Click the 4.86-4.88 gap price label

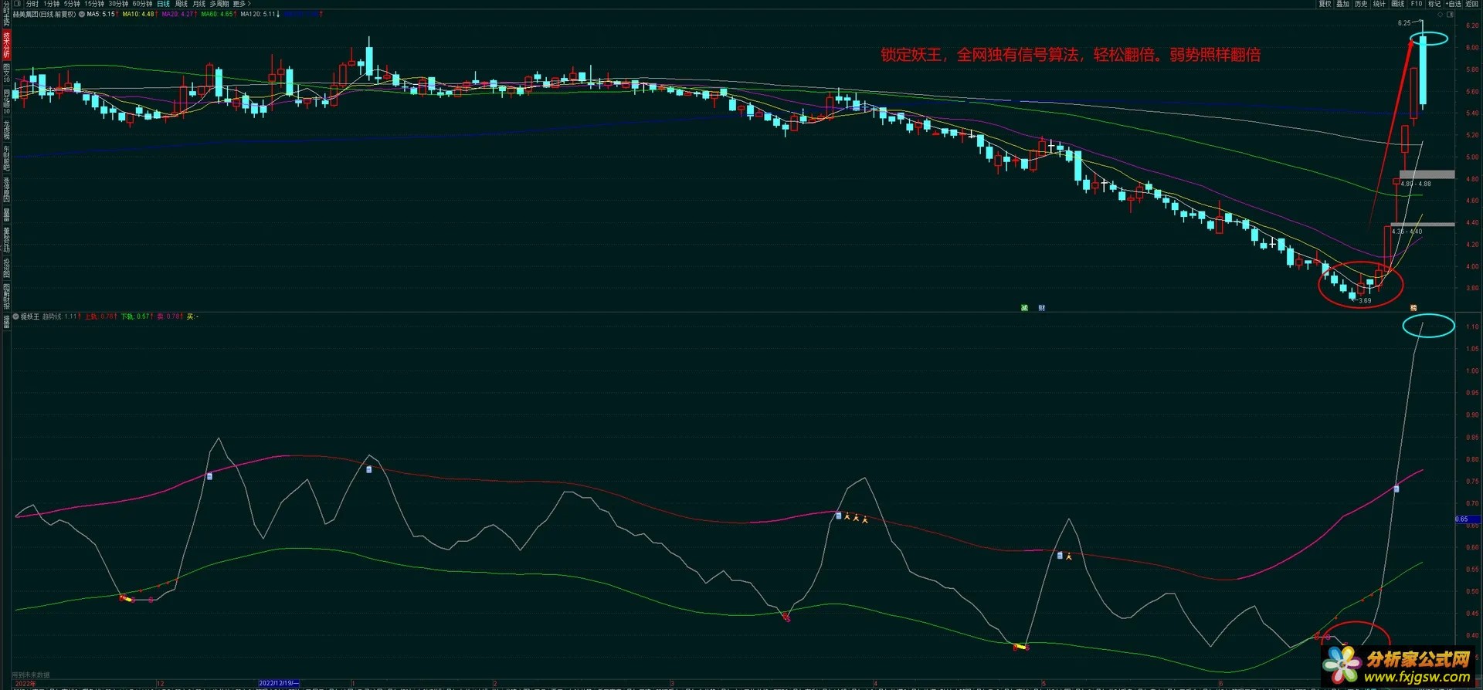(1416, 184)
